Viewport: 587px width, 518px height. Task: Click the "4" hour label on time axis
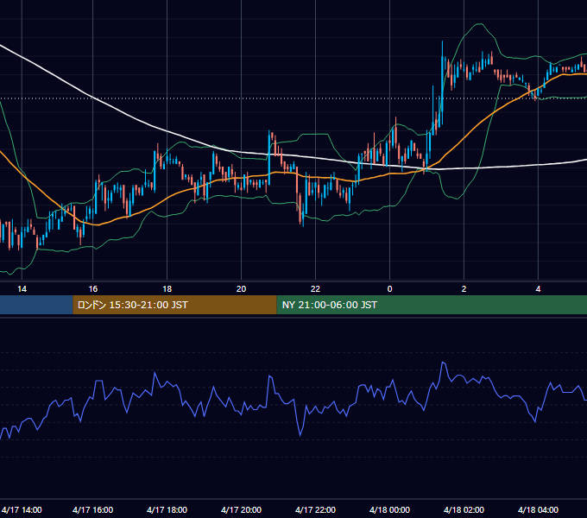(538, 288)
